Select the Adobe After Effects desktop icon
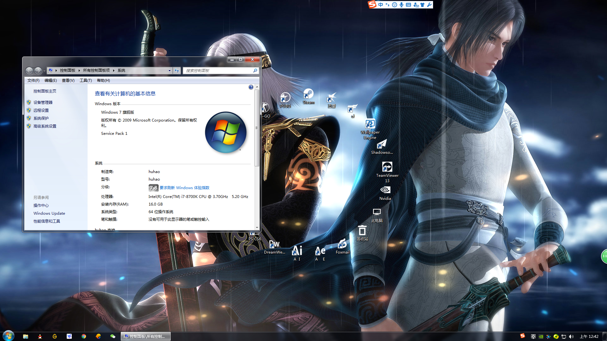This screenshot has height=341, width=607. coord(320,254)
